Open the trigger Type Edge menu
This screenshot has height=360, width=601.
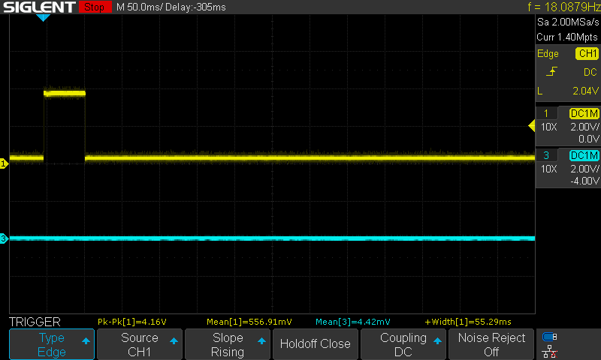coord(52,344)
